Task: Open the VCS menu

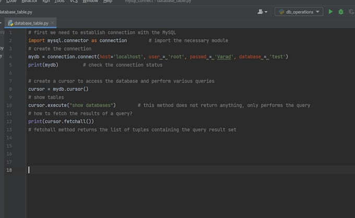Action: tap(74, 2)
